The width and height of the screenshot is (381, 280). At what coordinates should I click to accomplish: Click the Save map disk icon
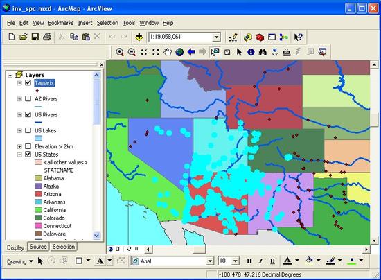click(35, 37)
